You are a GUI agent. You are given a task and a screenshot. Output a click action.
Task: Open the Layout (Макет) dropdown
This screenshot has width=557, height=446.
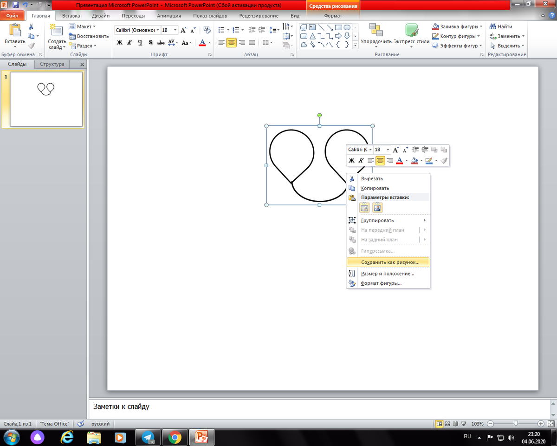82,26
